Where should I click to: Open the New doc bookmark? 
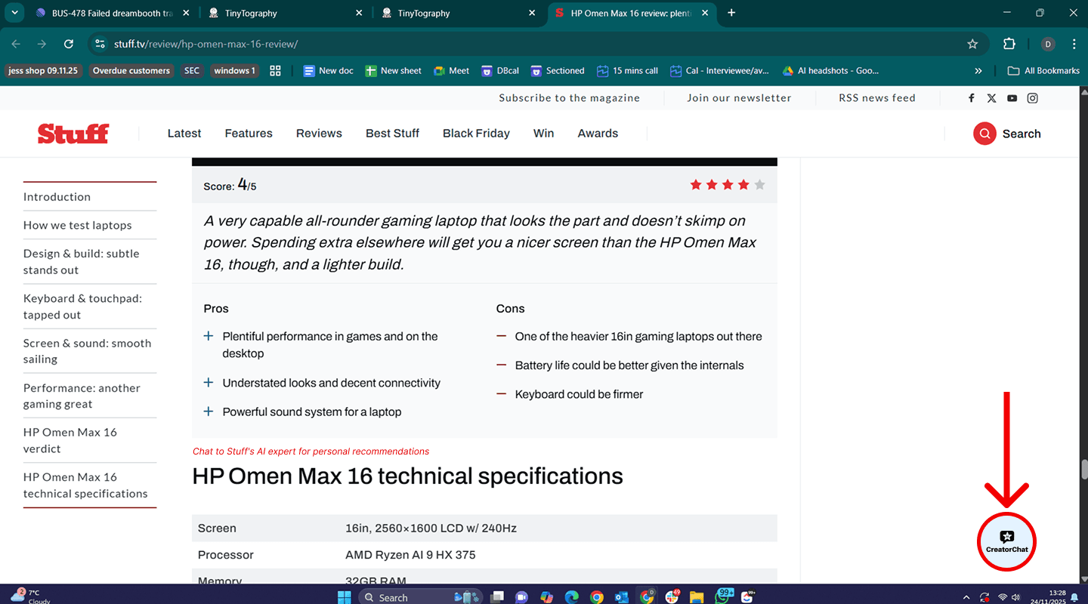click(x=329, y=70)
